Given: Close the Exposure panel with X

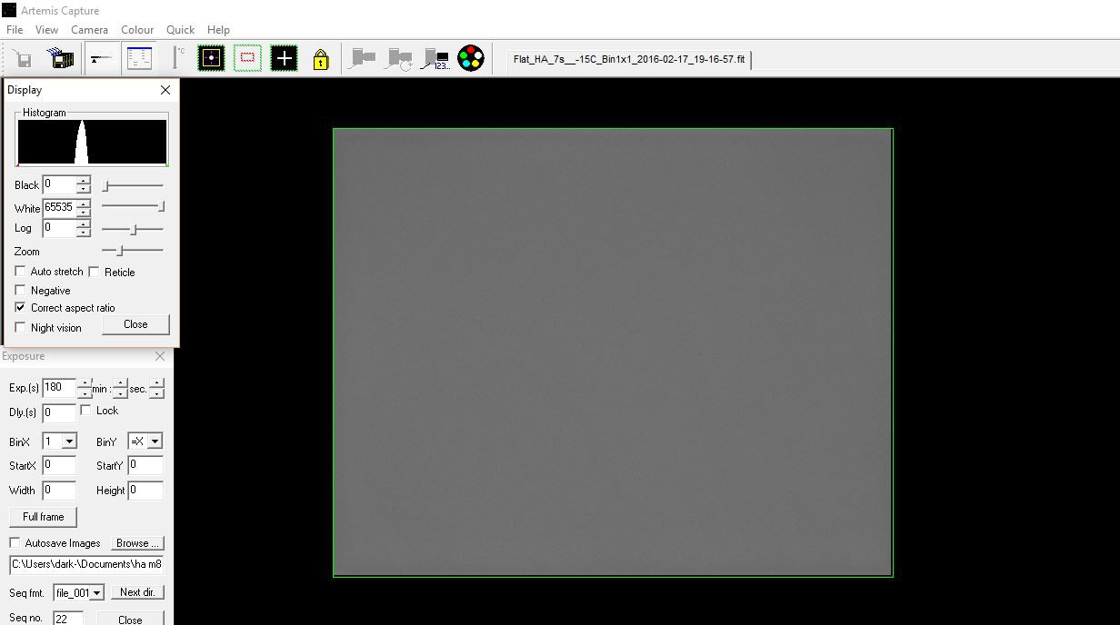Looking at the screenshot, I should [x=160, y=356].
